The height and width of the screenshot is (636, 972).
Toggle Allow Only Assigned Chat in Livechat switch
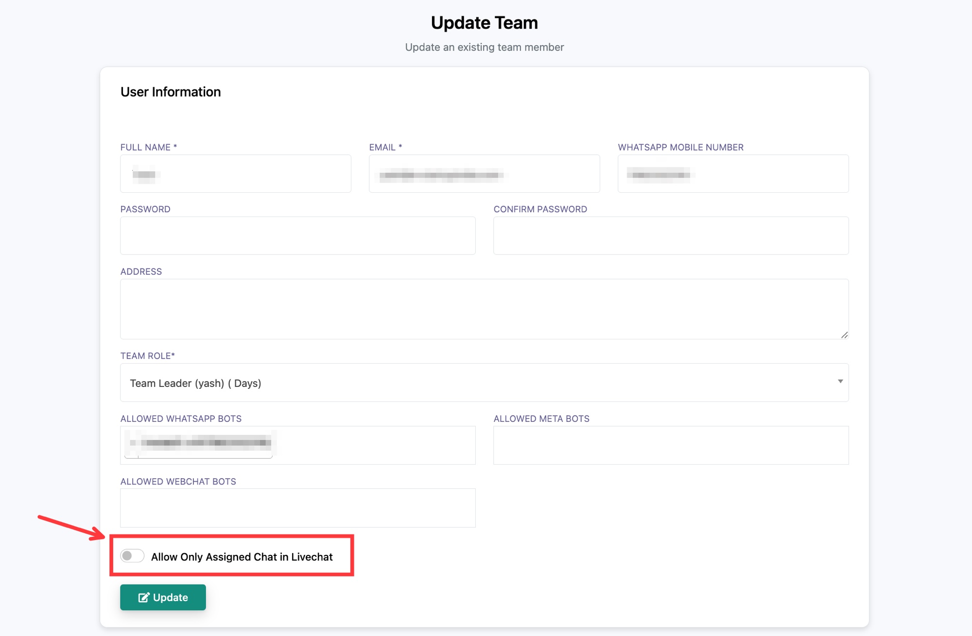pyautogui.click(x=132, y=556)
